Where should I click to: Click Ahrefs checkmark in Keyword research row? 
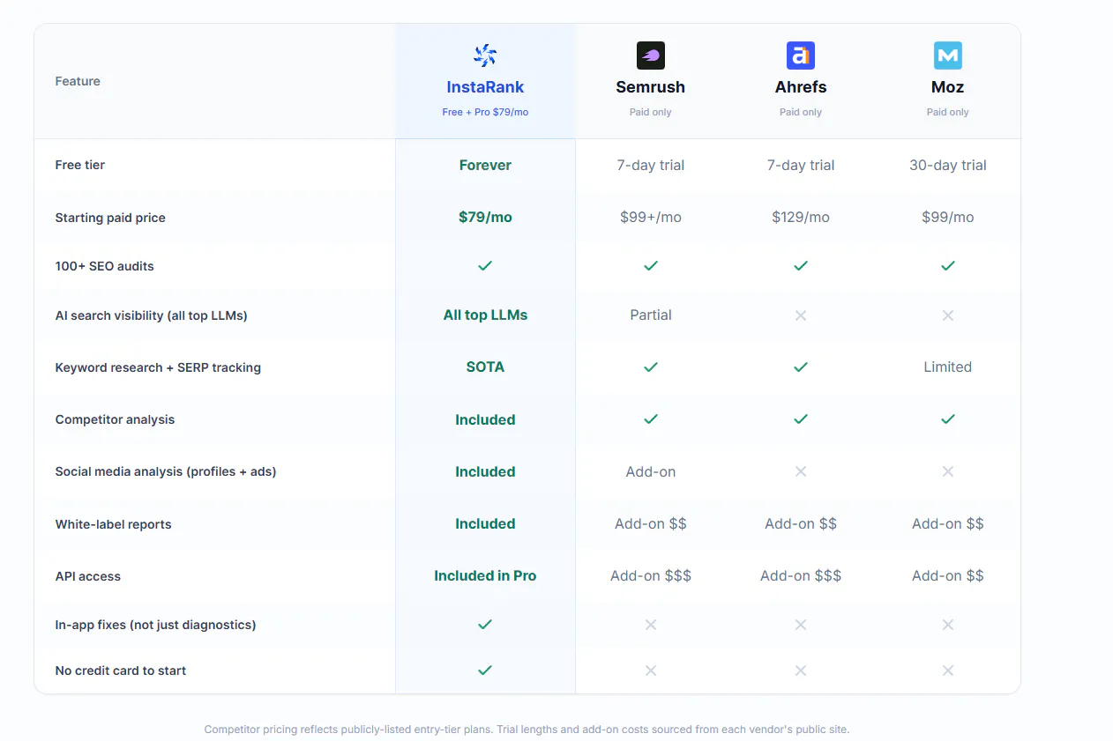click(x=801, y=367)
